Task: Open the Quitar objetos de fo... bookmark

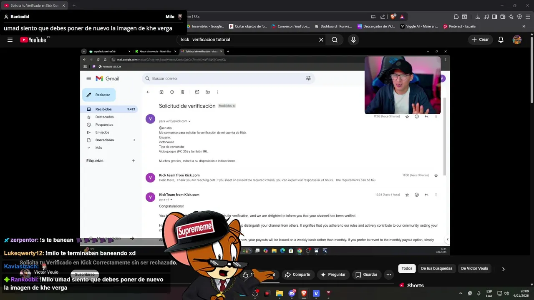Action: pos(248,26)
